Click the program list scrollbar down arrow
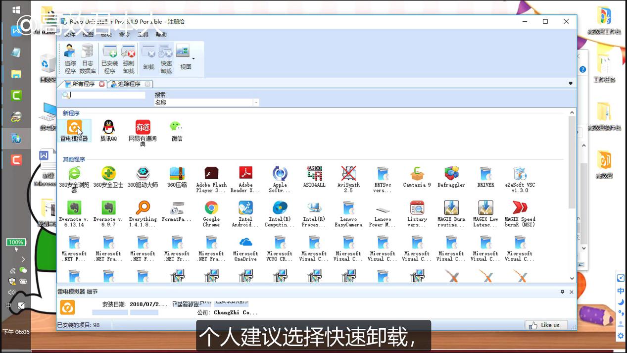 (572, 279)
